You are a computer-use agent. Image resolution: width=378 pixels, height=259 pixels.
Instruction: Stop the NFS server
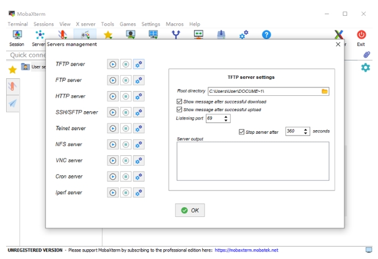(126, 144)
